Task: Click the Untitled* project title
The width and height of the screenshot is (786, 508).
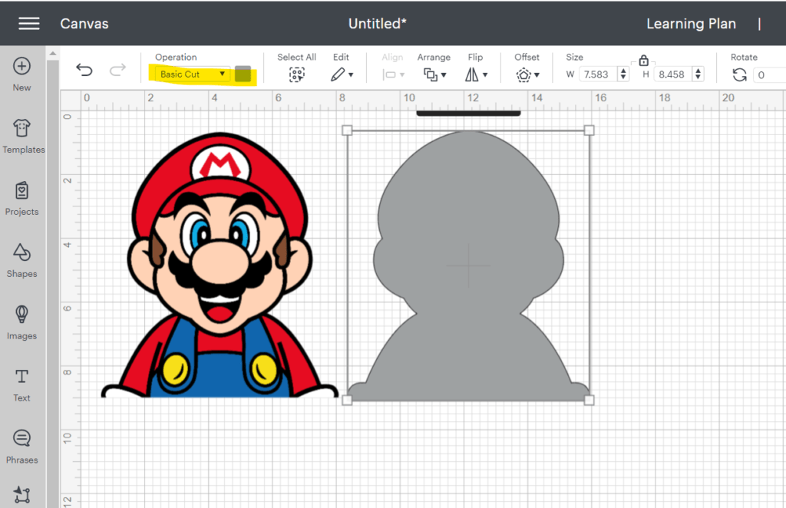Action: point(378,24)
